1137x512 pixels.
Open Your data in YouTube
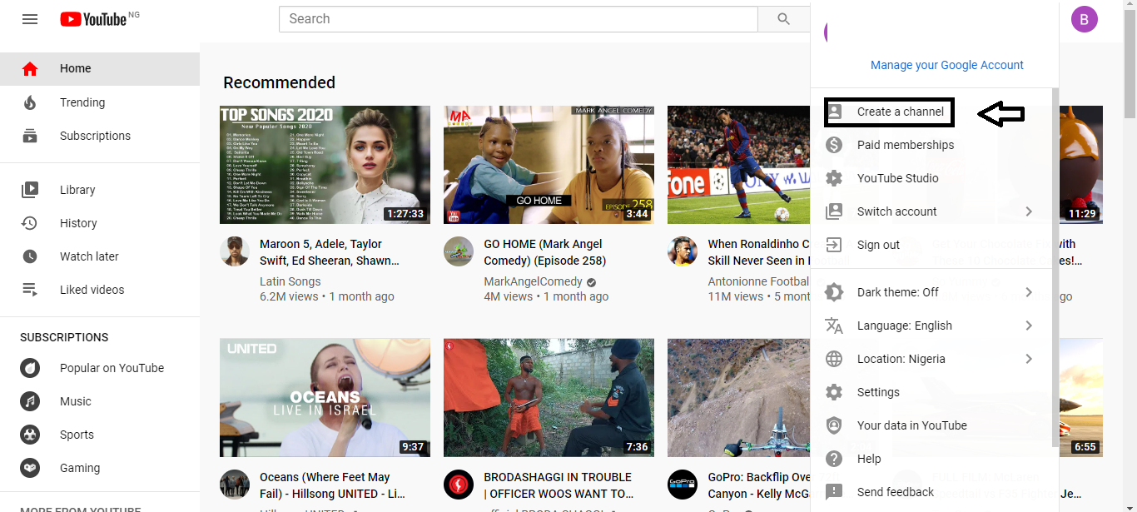point(931,425)
